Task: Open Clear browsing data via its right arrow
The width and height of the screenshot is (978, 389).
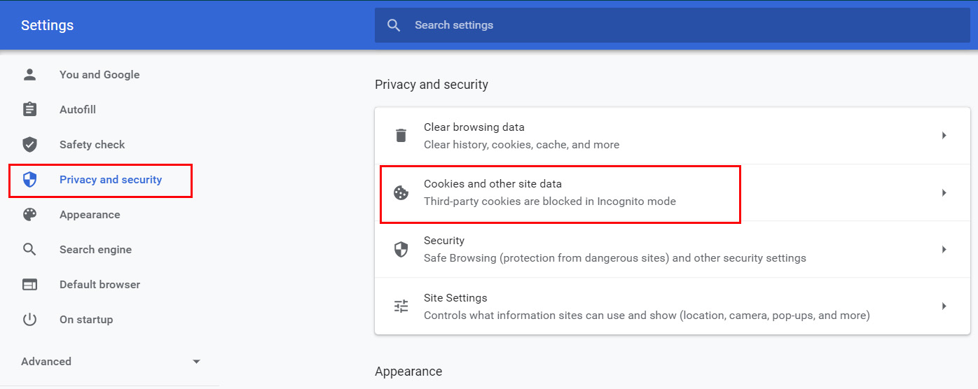Action: click(x=944, y=135)
